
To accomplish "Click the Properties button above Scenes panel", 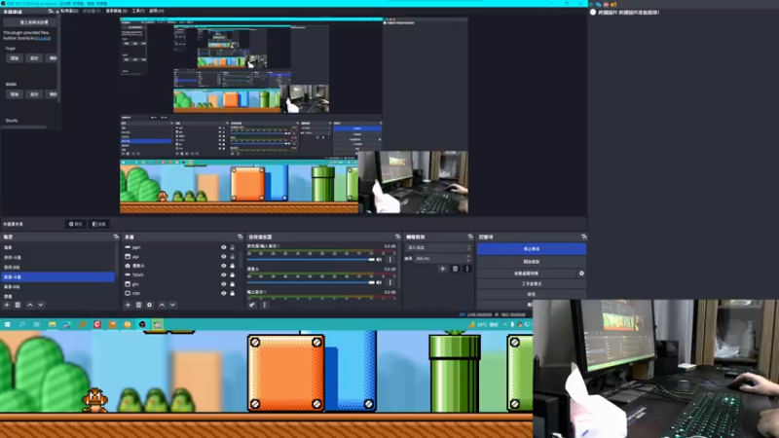I will tap(76, 224).
